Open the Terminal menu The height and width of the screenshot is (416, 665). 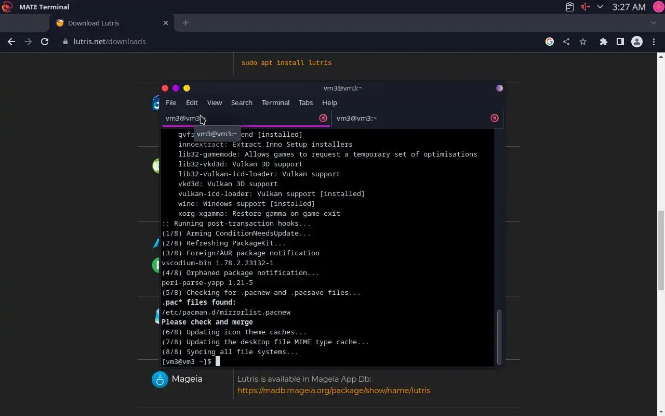click(x=275, y=102)
